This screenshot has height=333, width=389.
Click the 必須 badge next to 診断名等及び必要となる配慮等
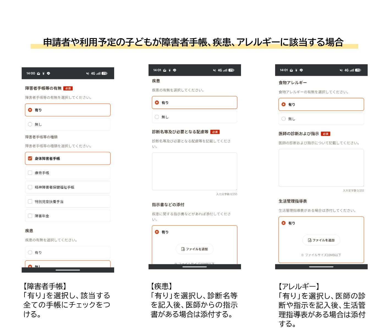(x=215, y=132)
